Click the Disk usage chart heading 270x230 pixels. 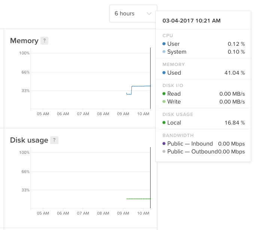pos(29,140)
